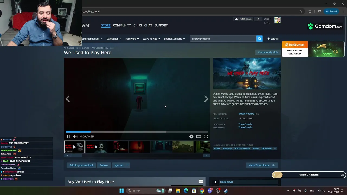347x195 pixels.
Task: Select the Puzzle tag
Action: click(x=256, y=148)
